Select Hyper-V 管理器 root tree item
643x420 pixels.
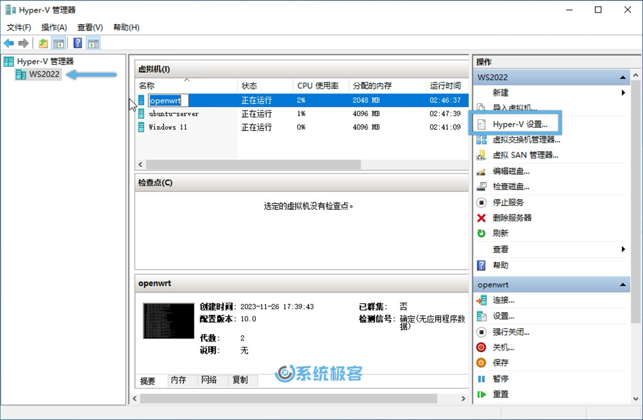45,61
